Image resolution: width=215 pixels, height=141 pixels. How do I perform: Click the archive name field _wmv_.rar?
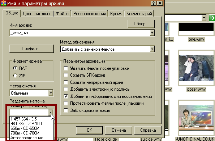80,33
